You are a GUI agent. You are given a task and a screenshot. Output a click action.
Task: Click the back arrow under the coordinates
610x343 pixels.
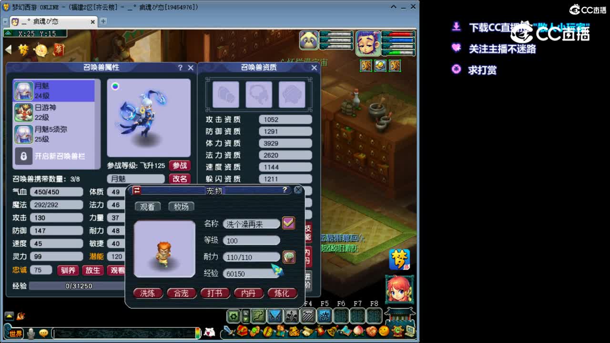click(8, 50)
